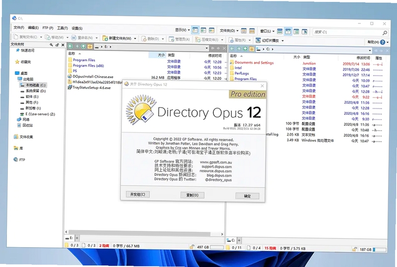Open dropdown arrow beside 复制文件(C)
397x267 pixels.
pos(41,37)
